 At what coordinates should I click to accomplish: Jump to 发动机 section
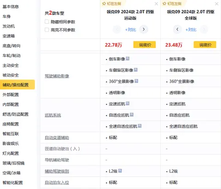pyautogui.click(x=9, y=26)
